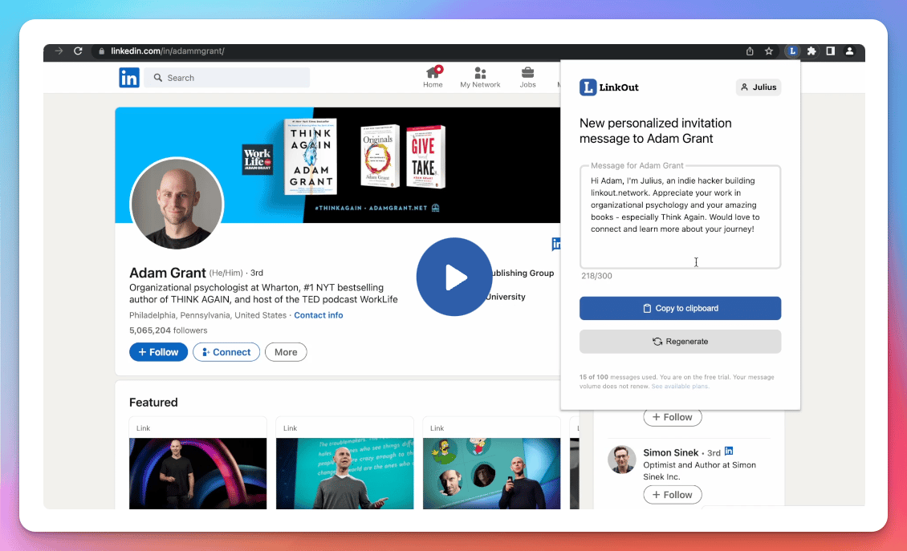The image size is (907, 551).
Task: Open Adam Grant's profile photo
Action: (x=177, y=204)
